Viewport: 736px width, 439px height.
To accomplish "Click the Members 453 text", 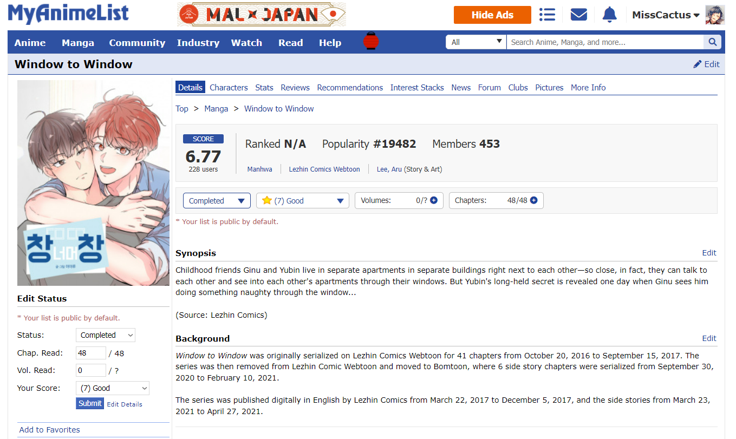I will [x=466, y=144].
